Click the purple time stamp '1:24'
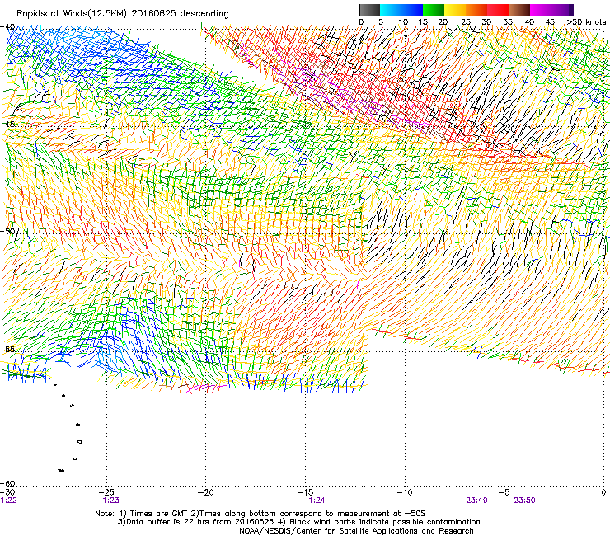The width and height of the screenshot is (610, 536). (317, 501)
